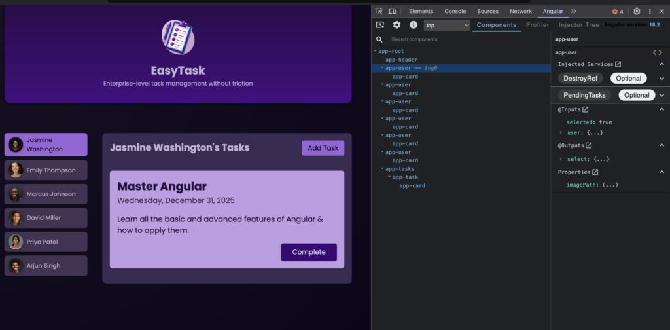Mark Master Angular task as Complete
The height and width of the screenshot is (330, 670).
coord(309,252)
